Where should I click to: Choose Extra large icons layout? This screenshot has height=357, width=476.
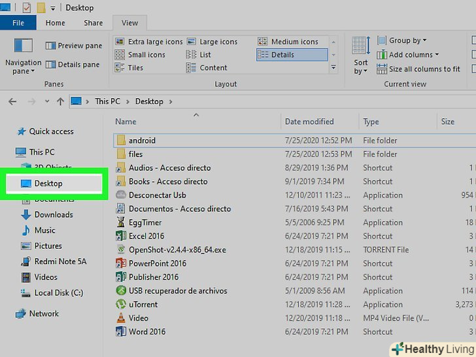coord(149,42)
